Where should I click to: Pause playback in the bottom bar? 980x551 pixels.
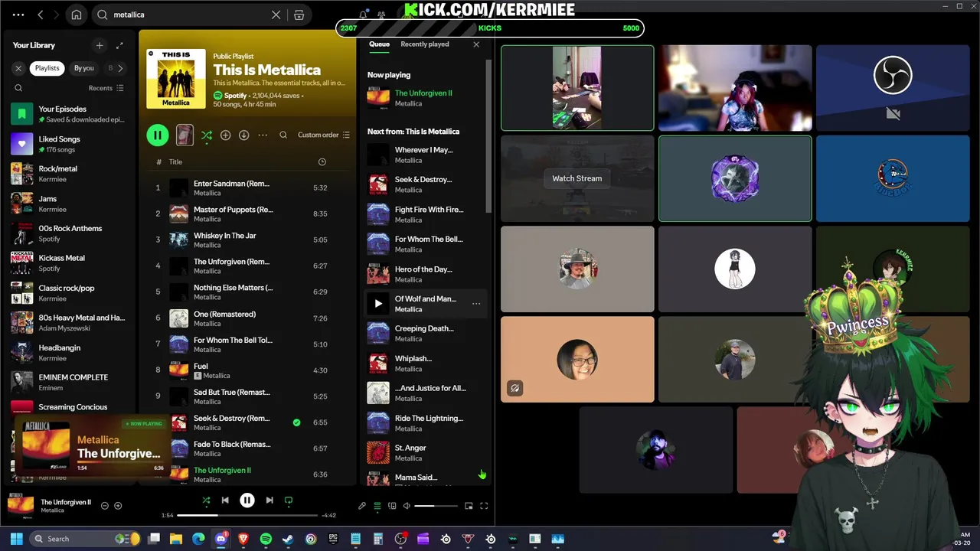pos(247,500)
